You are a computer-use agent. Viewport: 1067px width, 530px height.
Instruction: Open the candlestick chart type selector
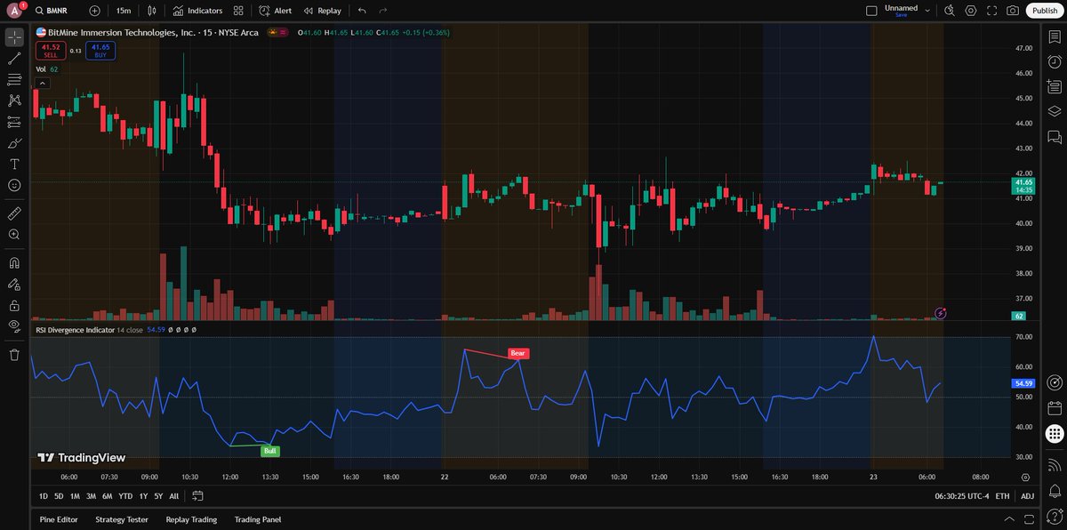coord(152,11)
